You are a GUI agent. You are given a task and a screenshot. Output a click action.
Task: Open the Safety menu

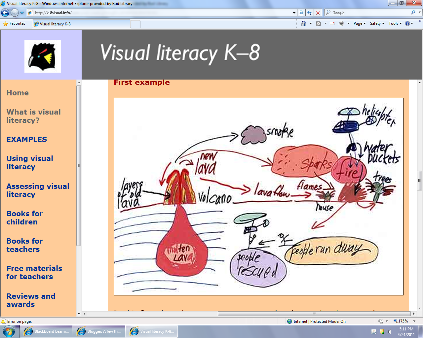point(377,23)
